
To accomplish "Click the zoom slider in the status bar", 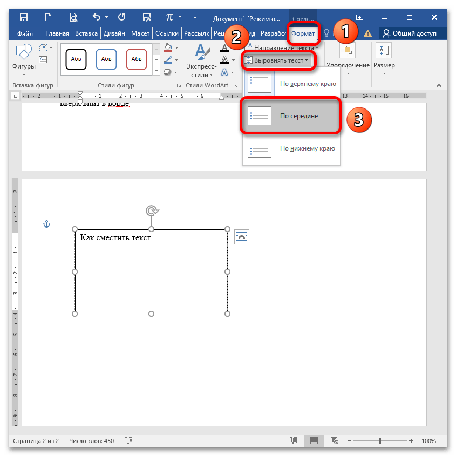I will tap(380, 441).
